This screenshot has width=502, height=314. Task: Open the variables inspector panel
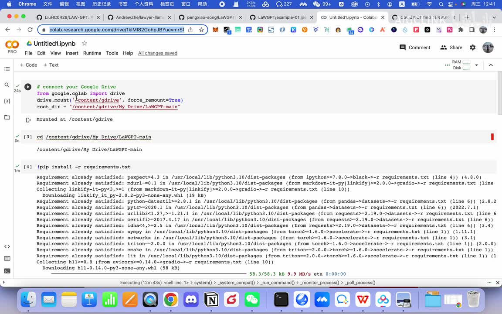coord(7,101)
